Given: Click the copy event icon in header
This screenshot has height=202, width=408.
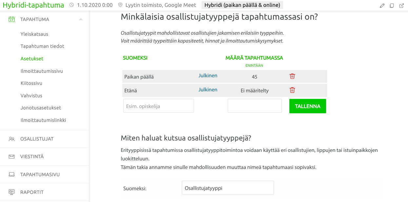Looking at the screenshot, I should 392,6.
